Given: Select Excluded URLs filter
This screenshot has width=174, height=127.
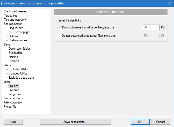Looking at the screenshot, I should (18, 69).
